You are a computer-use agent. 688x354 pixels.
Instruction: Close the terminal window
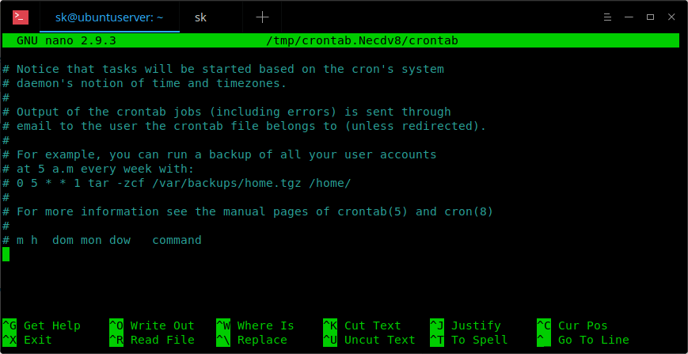tap(671, 17)
